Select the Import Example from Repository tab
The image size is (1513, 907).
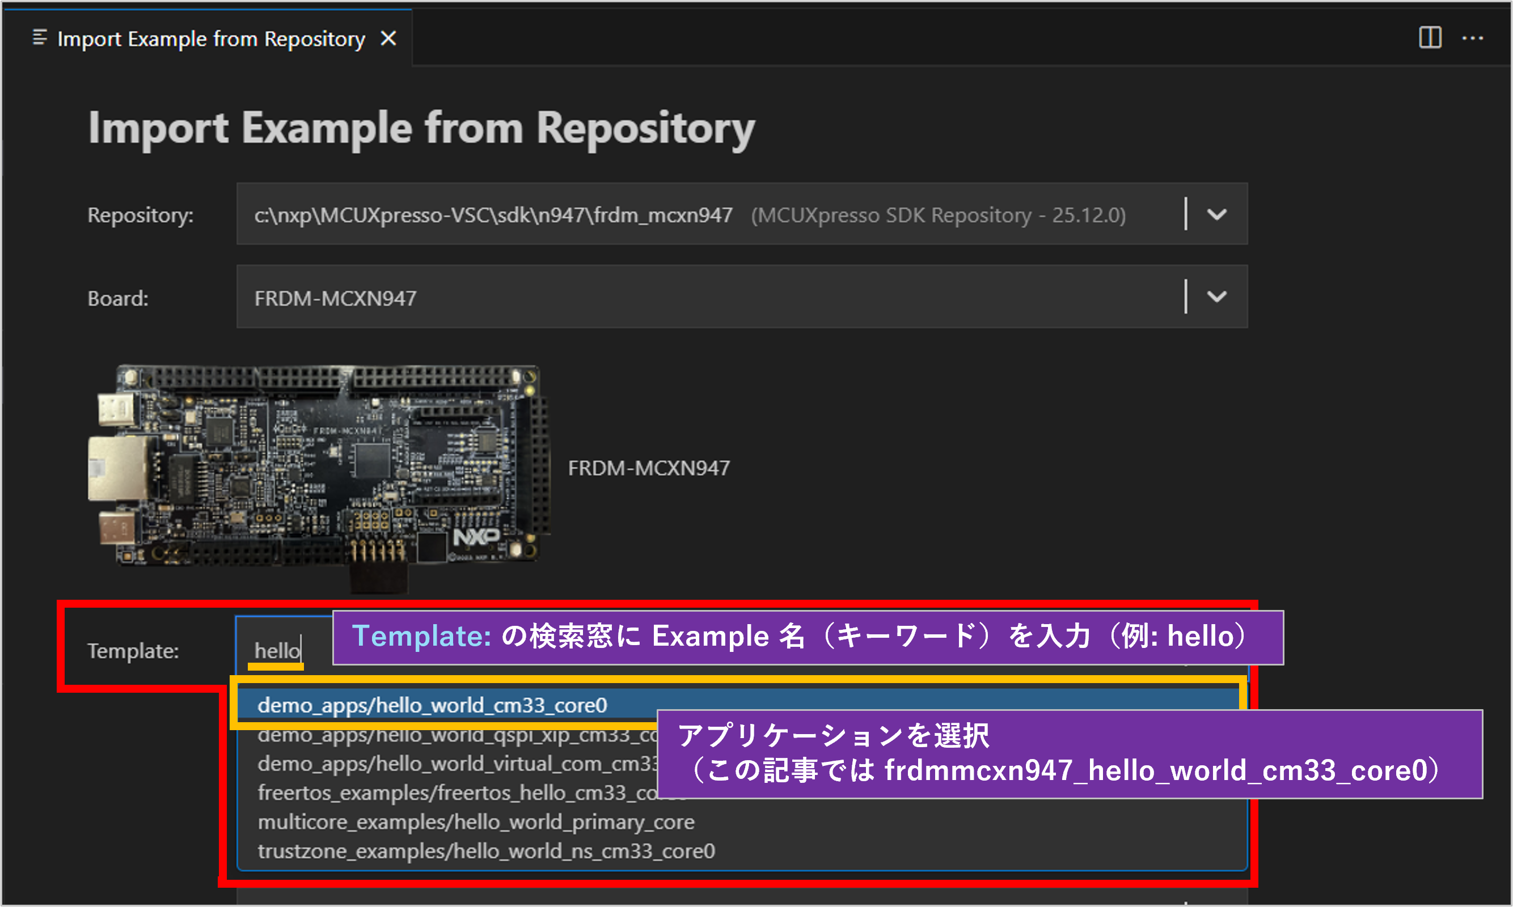[211, 39]
